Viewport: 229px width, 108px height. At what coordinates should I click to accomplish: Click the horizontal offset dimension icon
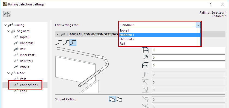[x=145, y=50]
